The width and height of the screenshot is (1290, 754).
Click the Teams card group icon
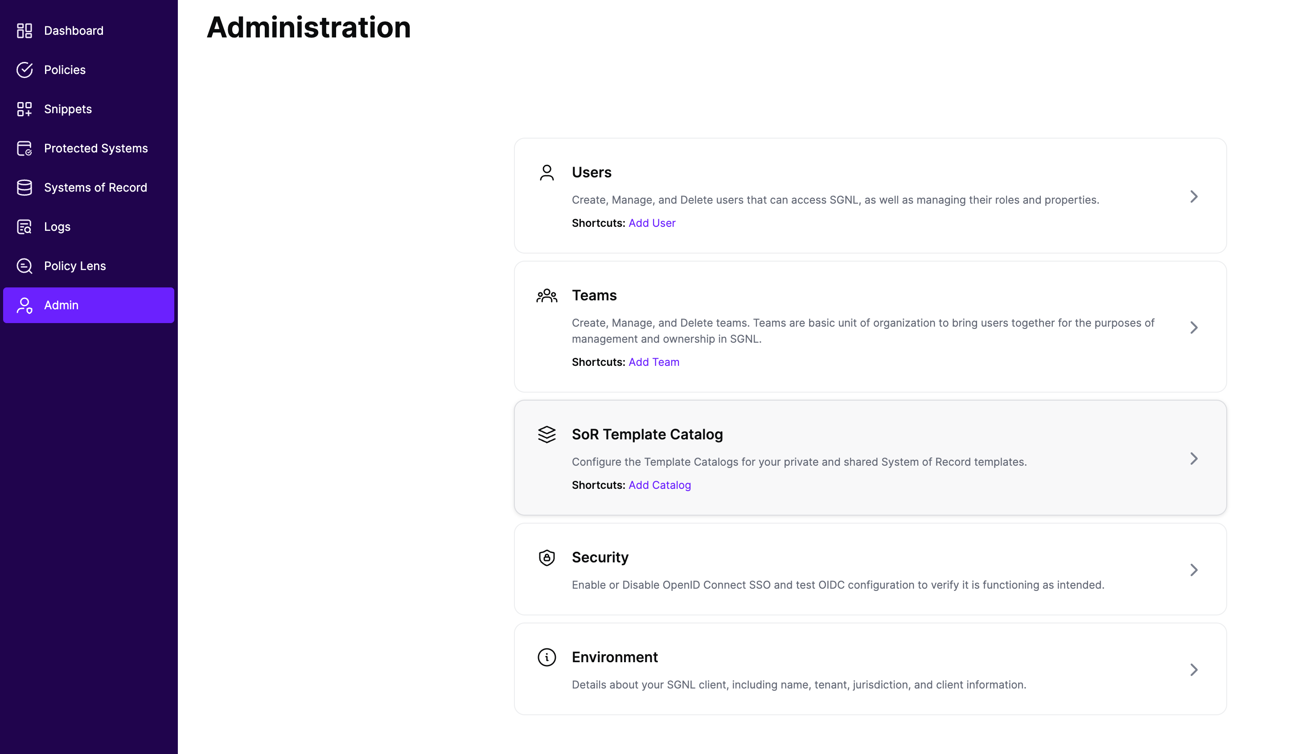tap(547, 296)
